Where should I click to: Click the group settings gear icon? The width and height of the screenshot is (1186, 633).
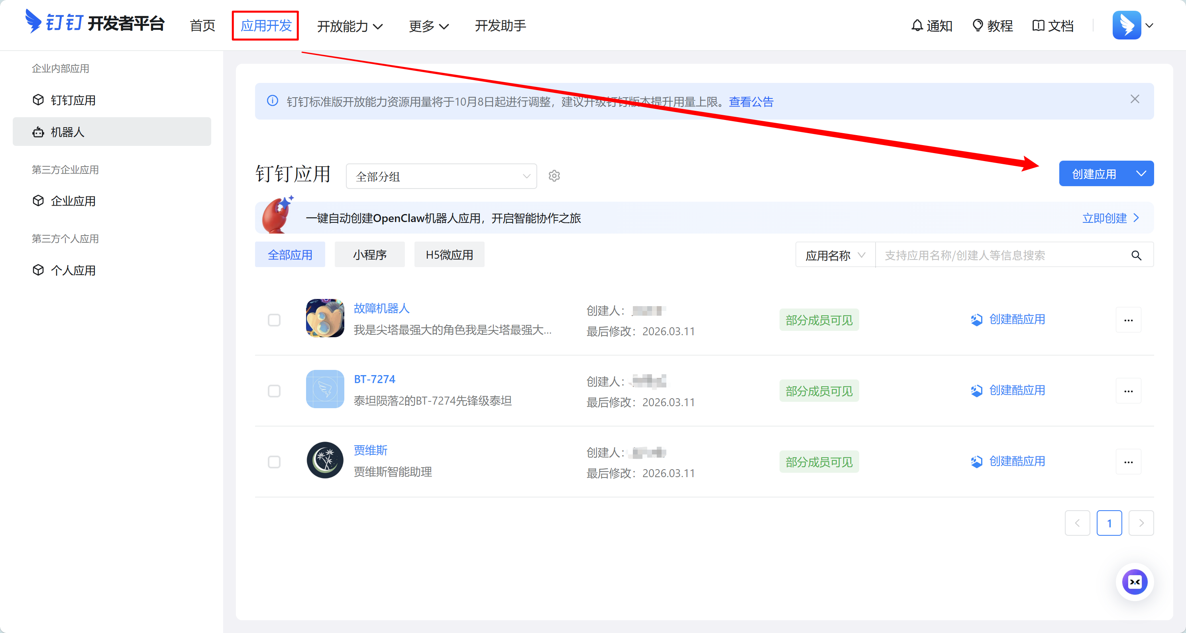coord(554,176)
